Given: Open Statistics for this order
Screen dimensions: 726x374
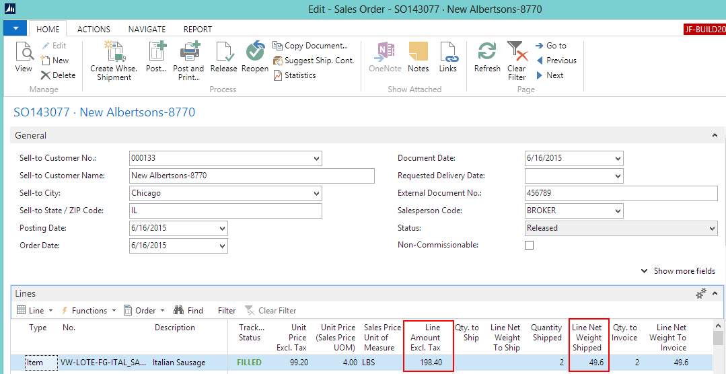Looking at the screenshot, I should pyautogui.click(x=295, y=75).
